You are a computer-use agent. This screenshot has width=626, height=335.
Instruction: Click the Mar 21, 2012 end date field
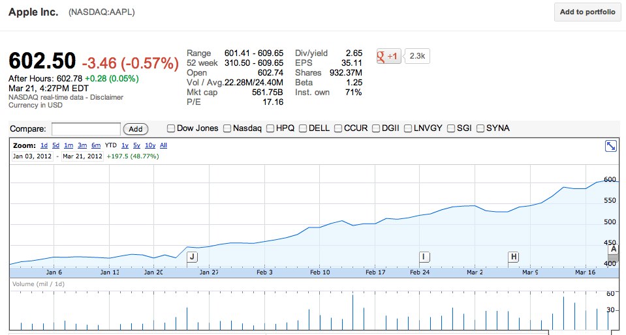point(83,156)
